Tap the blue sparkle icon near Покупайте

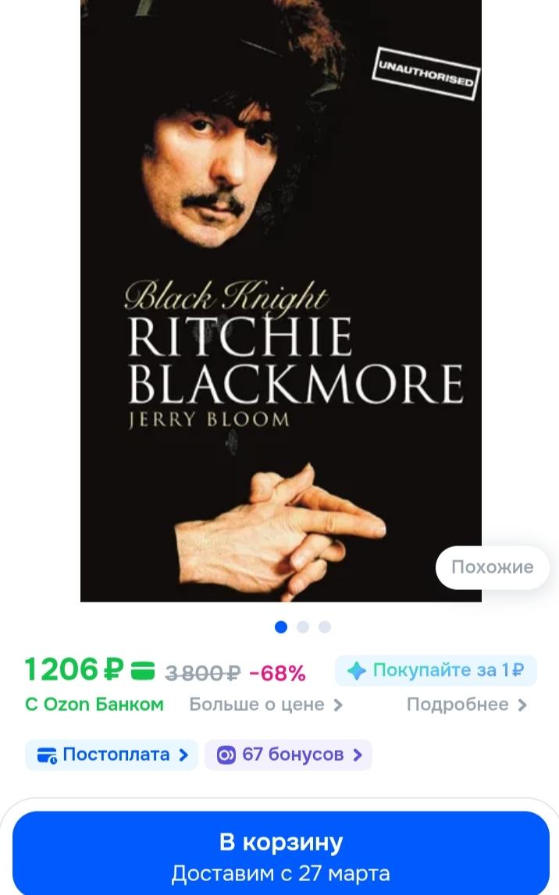tap(357, 671)
